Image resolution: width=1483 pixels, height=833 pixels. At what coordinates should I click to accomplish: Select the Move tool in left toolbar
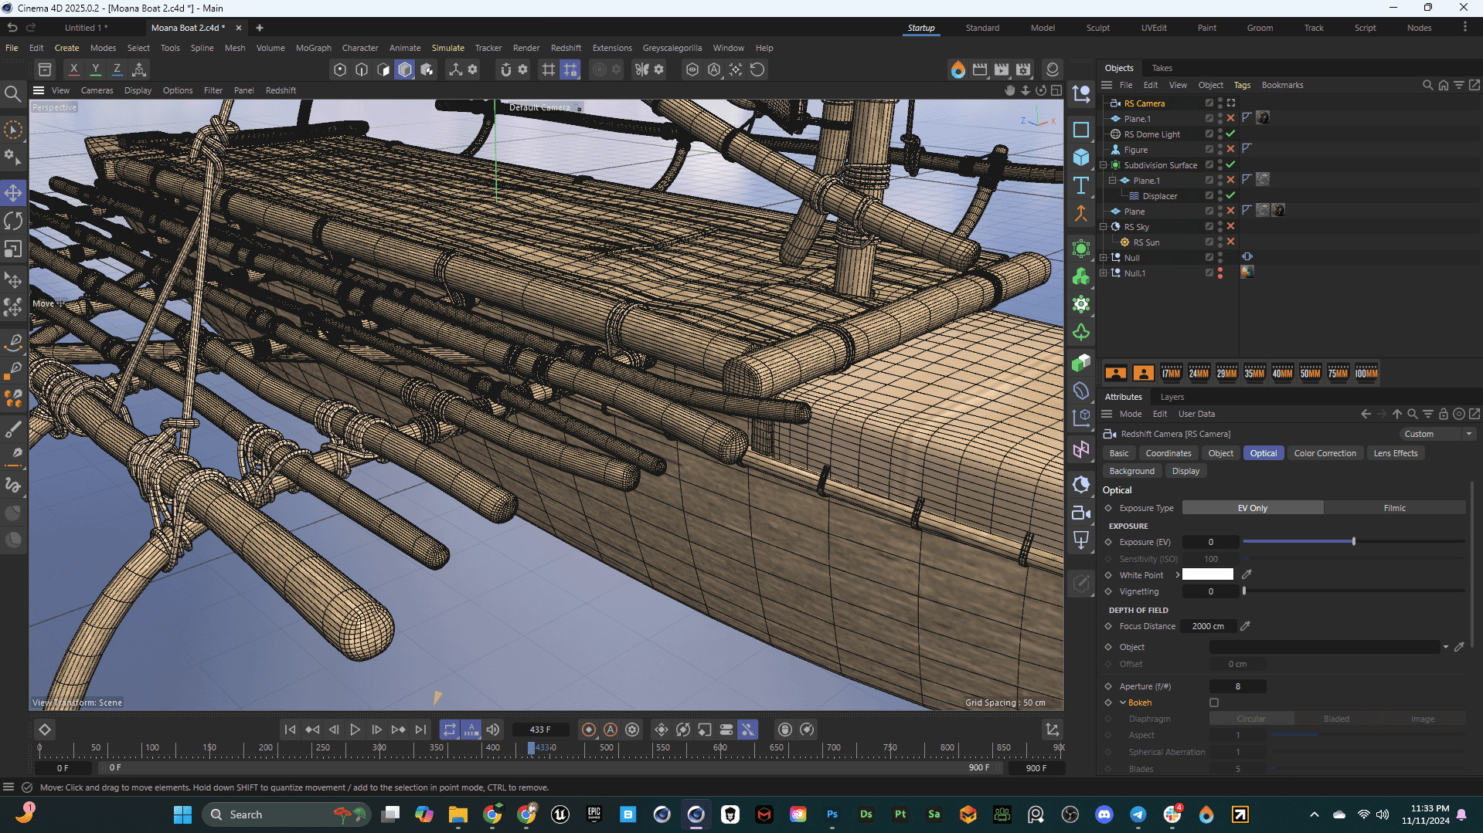click(13, 193)
